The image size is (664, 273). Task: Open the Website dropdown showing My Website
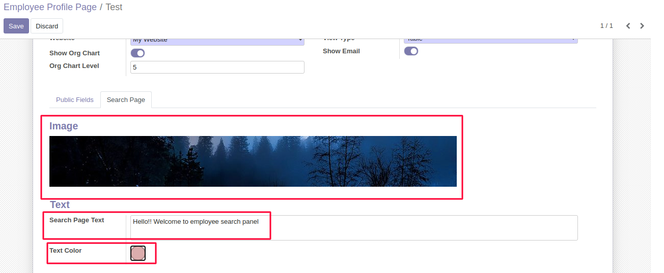[x=217, y=41]
